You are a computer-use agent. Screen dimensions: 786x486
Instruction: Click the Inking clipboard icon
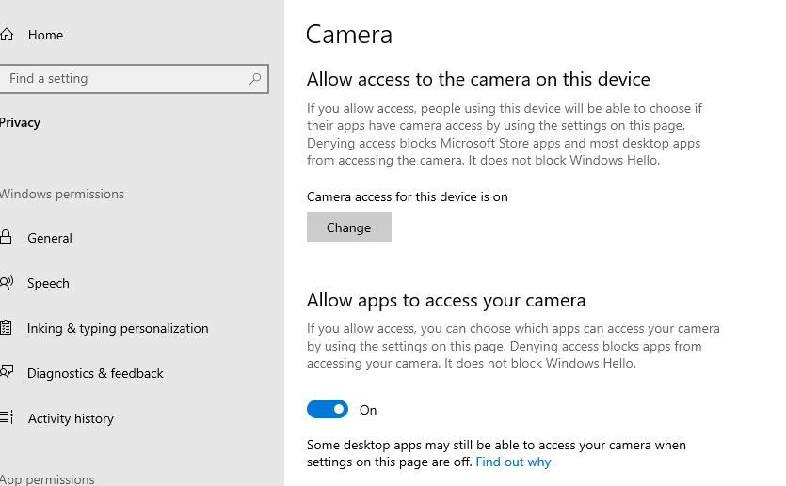6,328
